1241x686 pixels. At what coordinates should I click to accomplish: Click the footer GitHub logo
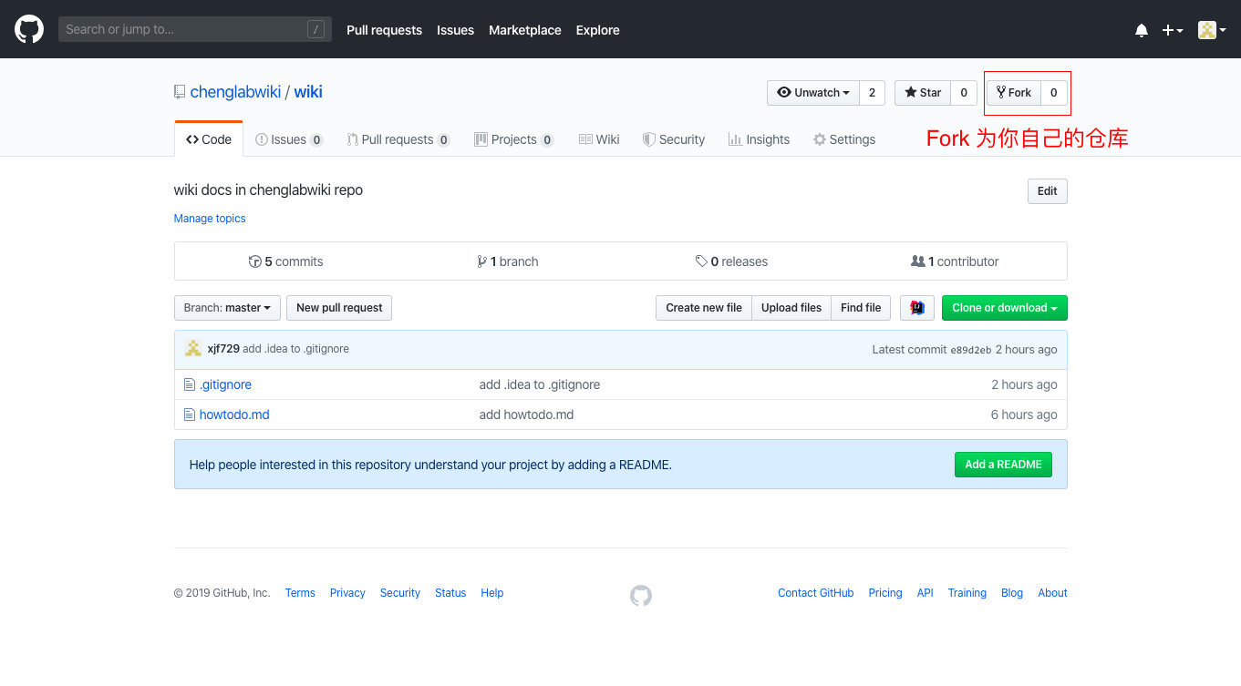click(641, 596)
